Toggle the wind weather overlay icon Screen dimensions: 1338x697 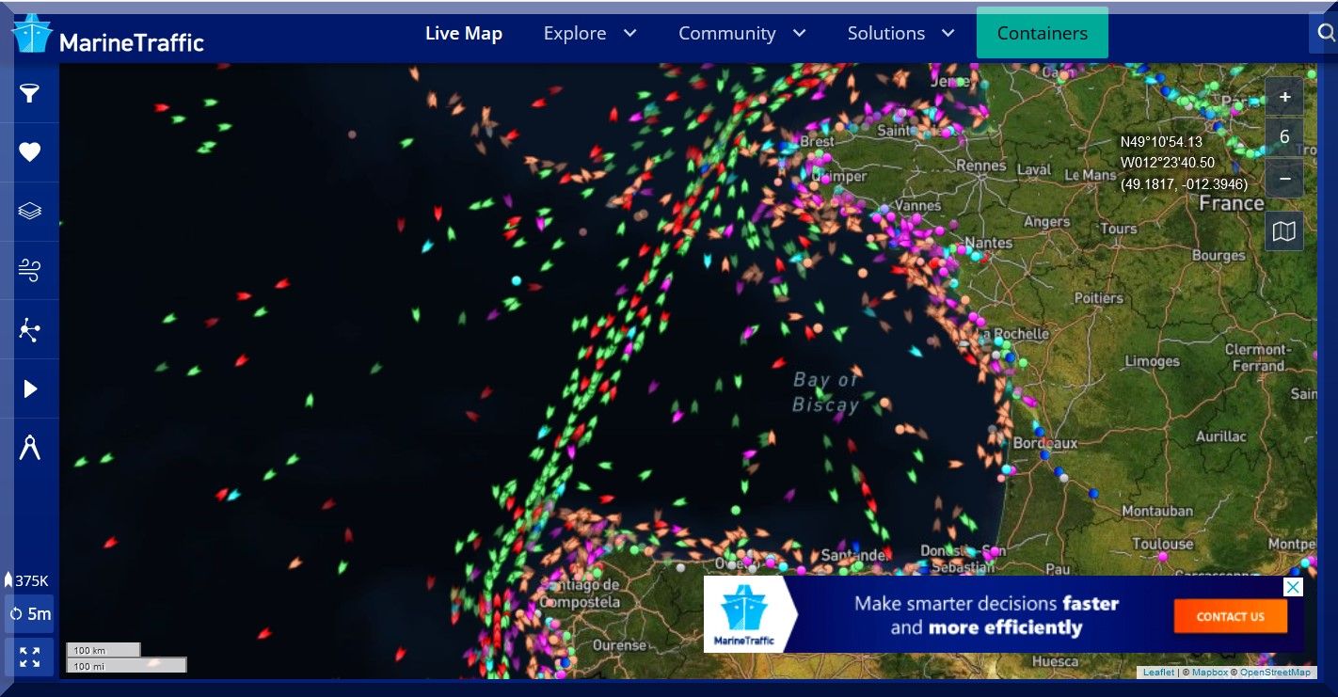[30, 271]
